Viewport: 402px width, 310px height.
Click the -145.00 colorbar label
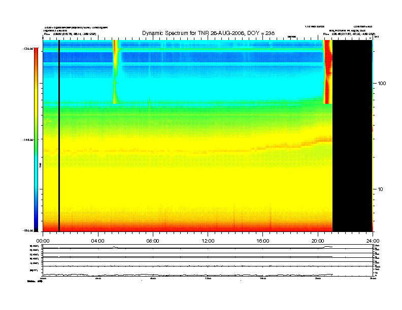[28, 140]
